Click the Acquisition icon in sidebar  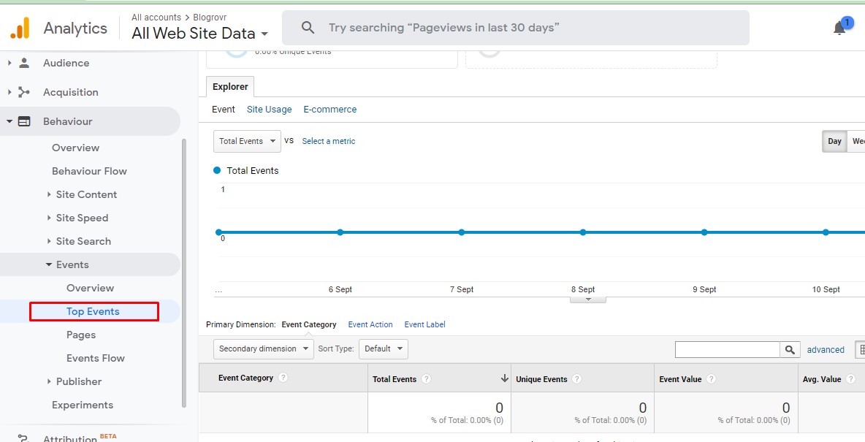pyautogui.click(x=24, y=92)
